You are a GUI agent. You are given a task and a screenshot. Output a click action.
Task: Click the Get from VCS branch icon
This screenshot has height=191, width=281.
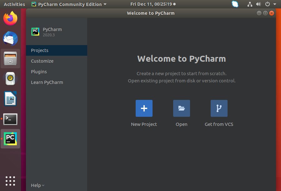pyautogui.click(x=219, y=108)
